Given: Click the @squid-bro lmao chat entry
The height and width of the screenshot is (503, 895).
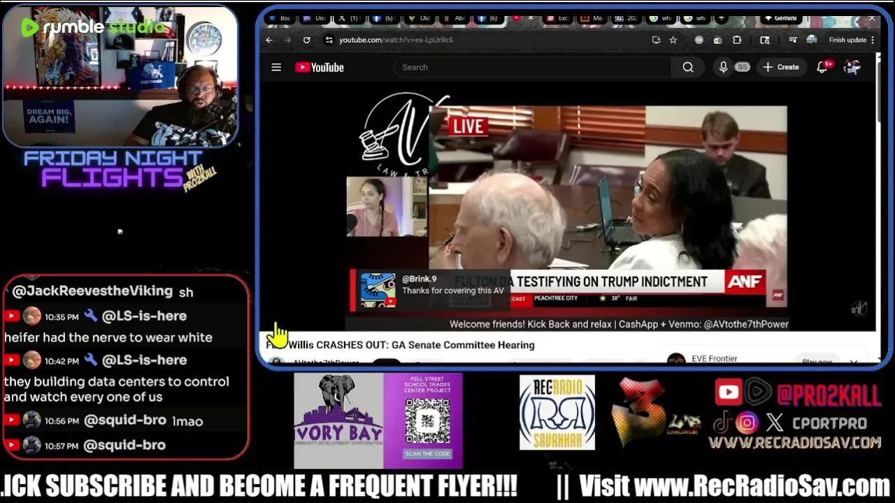Looking at the screenshot, I should [x=124, y=421].
